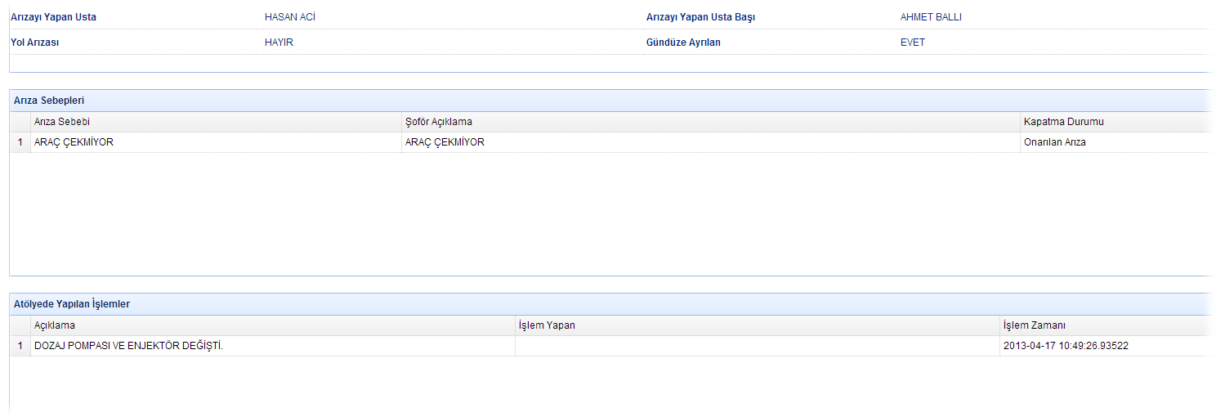This screenshot has width=1216, height=417.
Task: Click the Gündüze Ayrılan label
Action: (683, 43)
